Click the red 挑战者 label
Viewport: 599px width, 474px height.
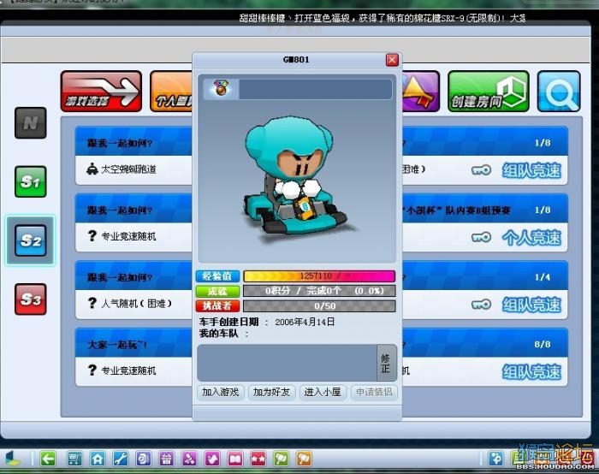pyautogui.click(x=217, y=306)
